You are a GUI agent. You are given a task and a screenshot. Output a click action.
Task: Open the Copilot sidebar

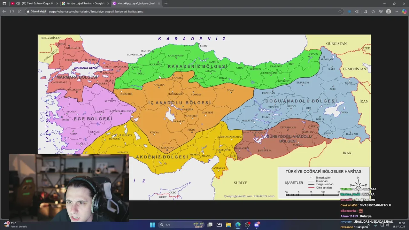(x=404, y=11)
